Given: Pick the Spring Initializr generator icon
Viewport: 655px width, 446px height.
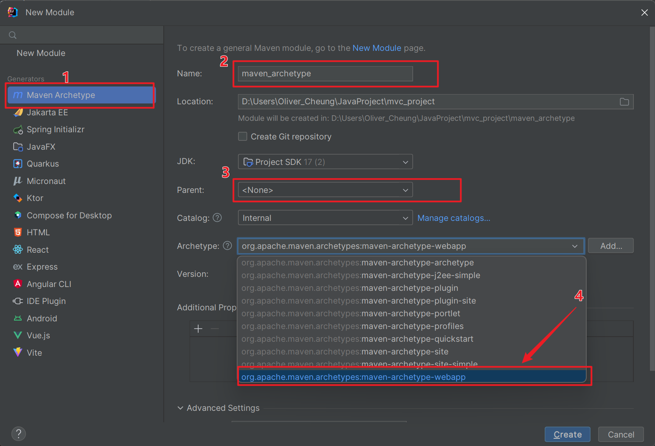Looking at the screenshot, I should tap(18, 130).
